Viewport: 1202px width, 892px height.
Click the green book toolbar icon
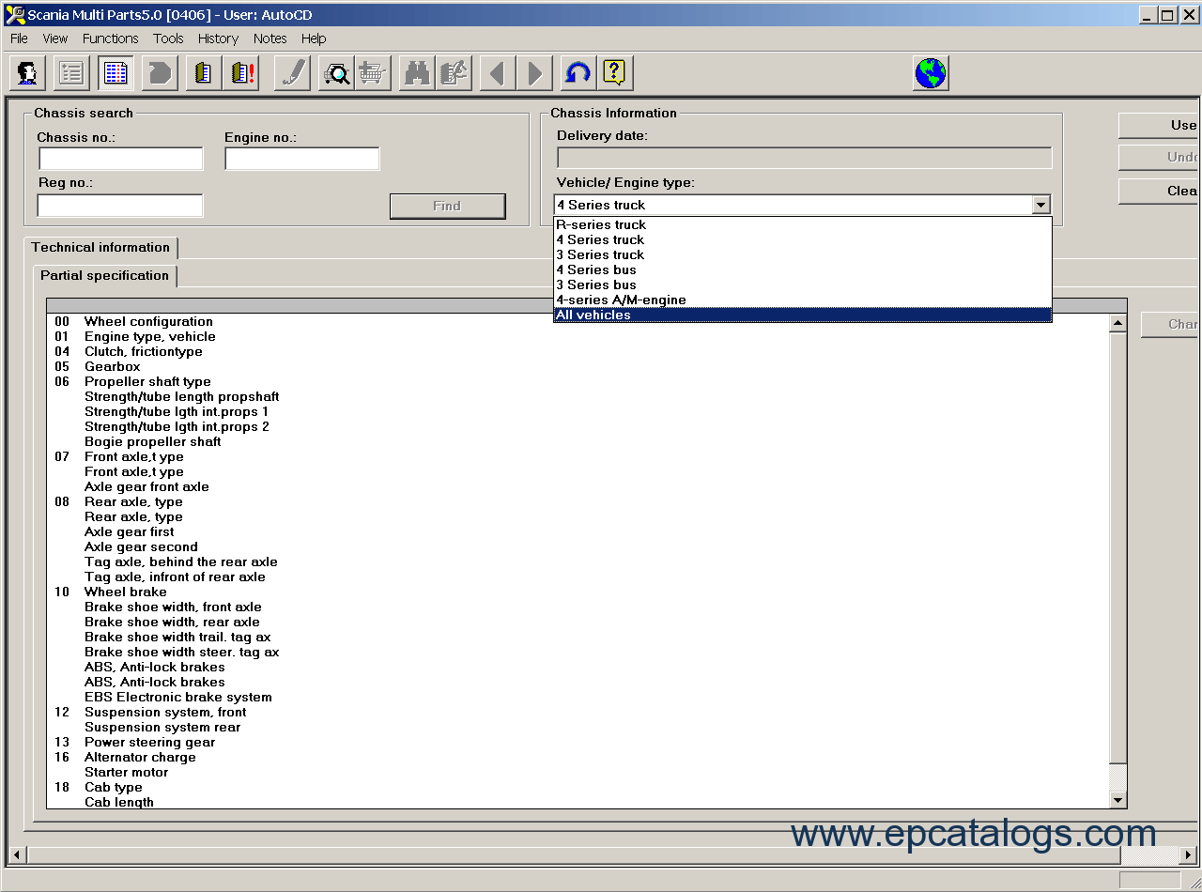click(x=202, y=73)
